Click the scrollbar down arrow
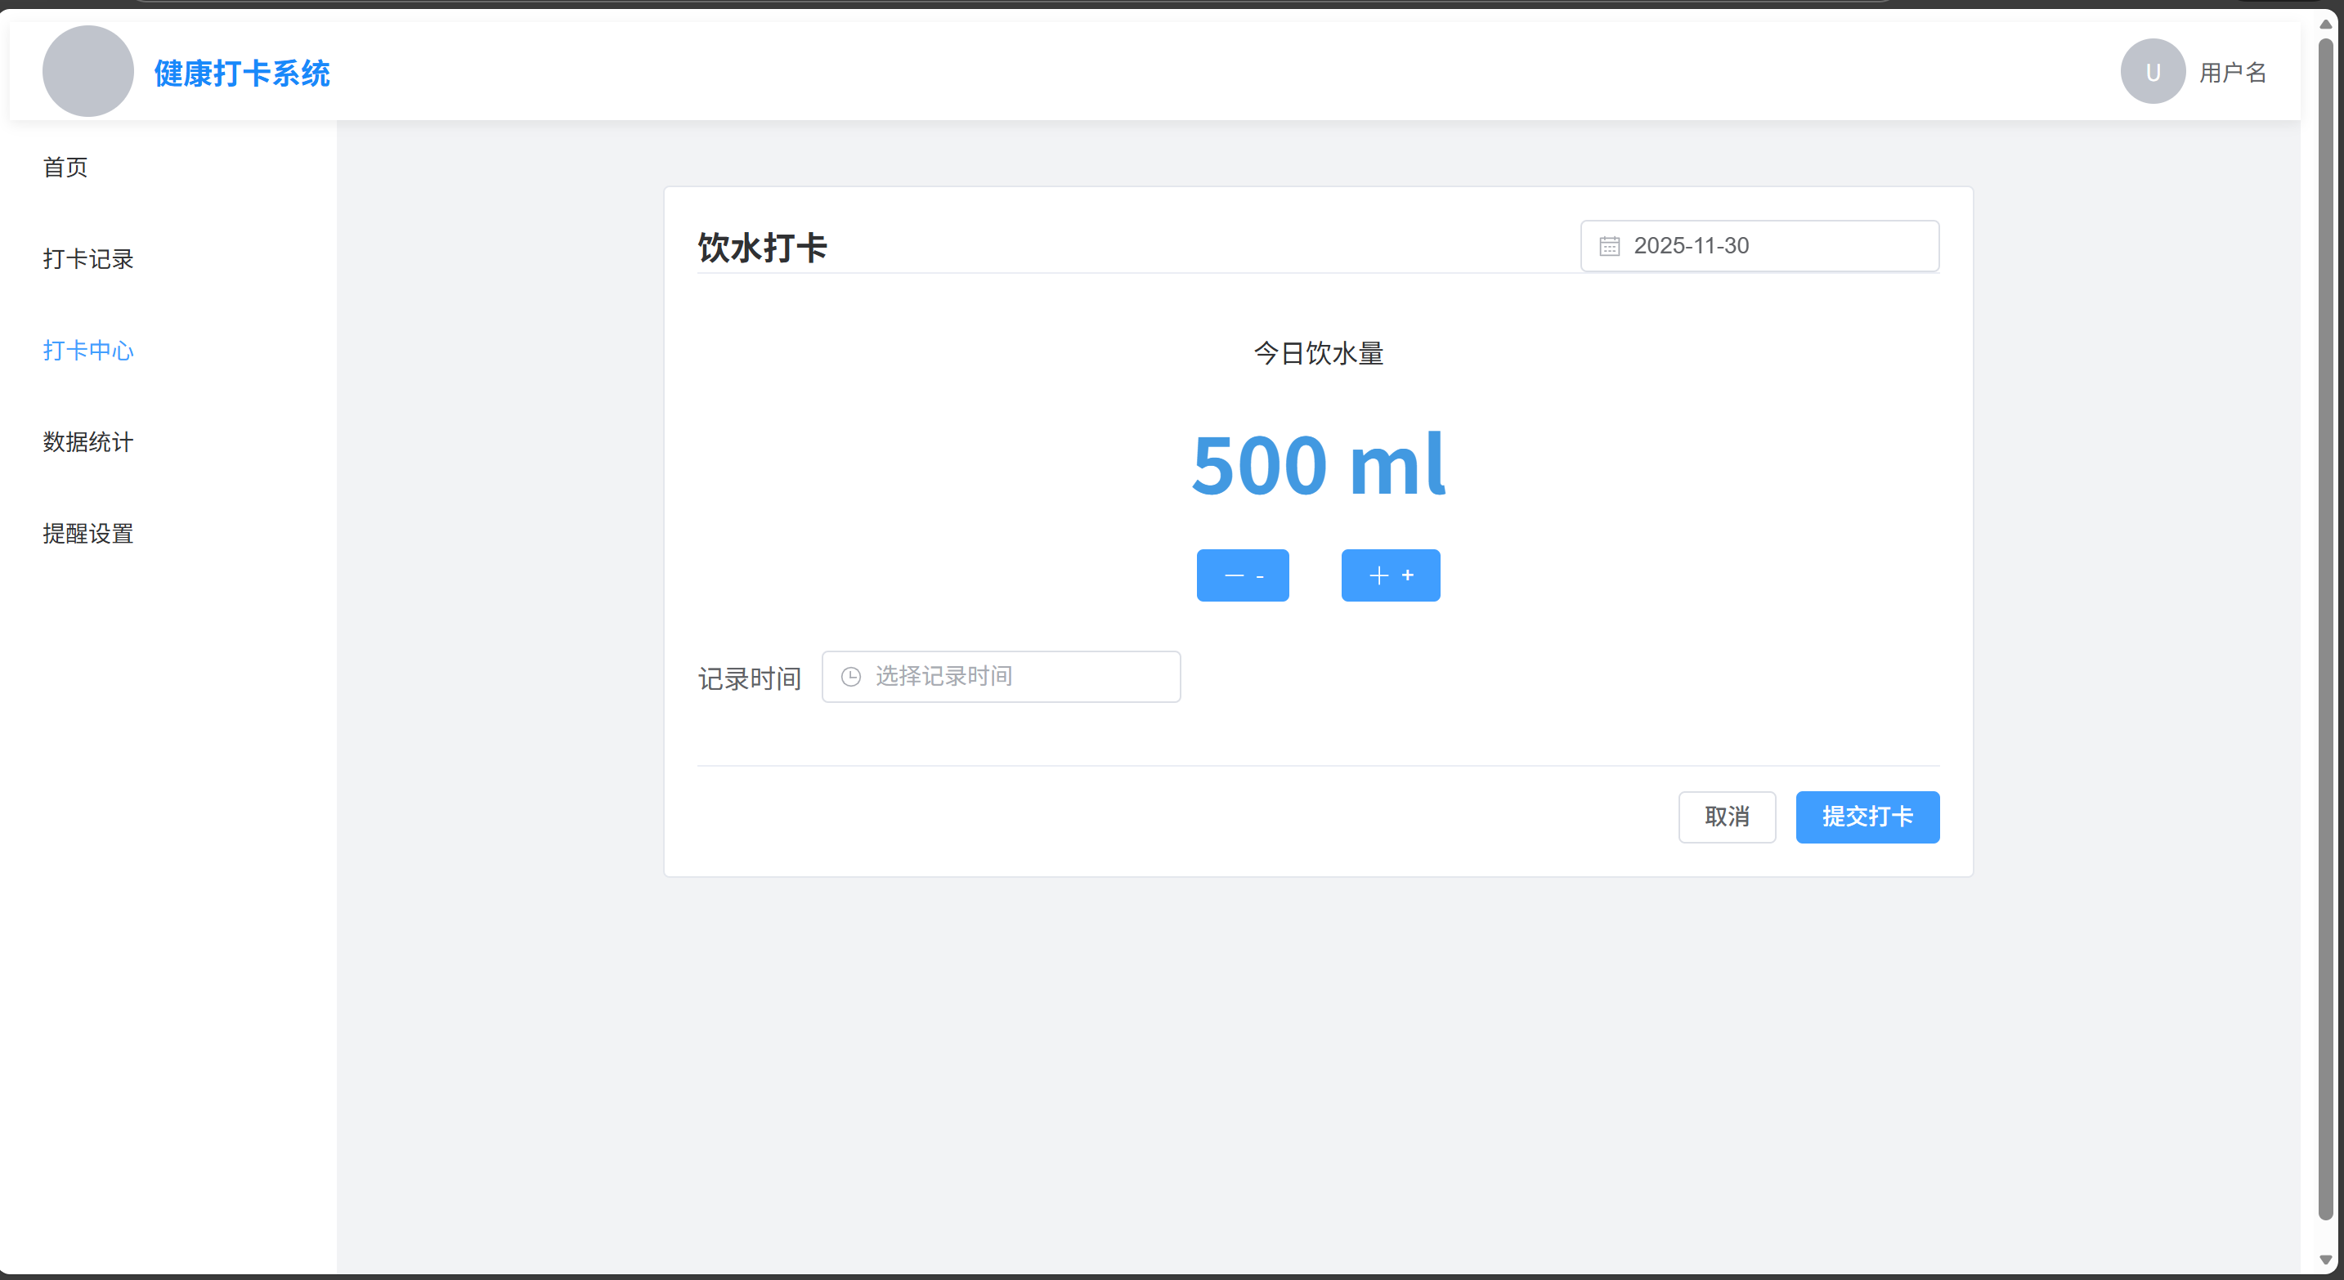Screen dimensions: 2344x1280 click(x=2325, y=1260)
